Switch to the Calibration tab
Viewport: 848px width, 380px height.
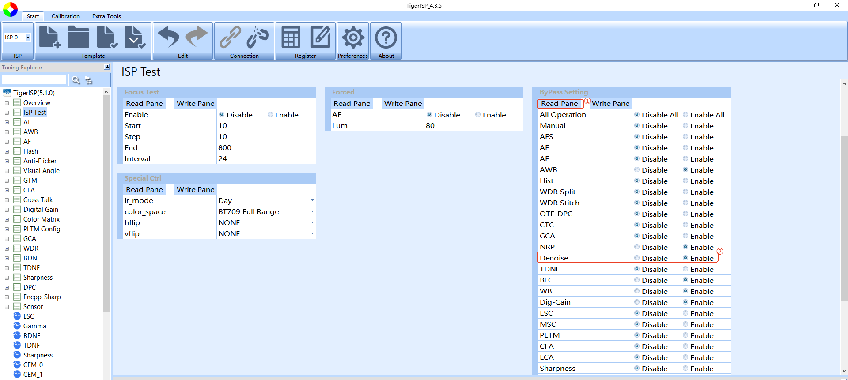pos(65,16)
